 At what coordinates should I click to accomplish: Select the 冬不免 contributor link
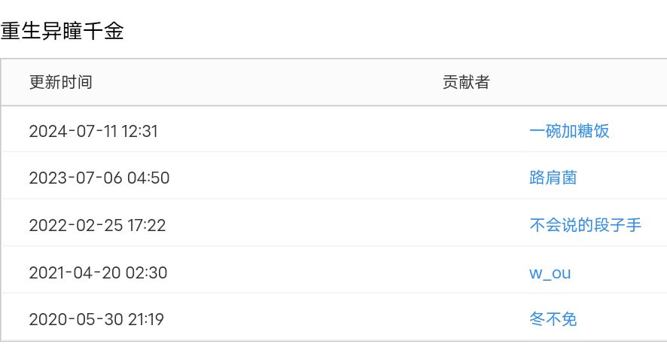553,319
